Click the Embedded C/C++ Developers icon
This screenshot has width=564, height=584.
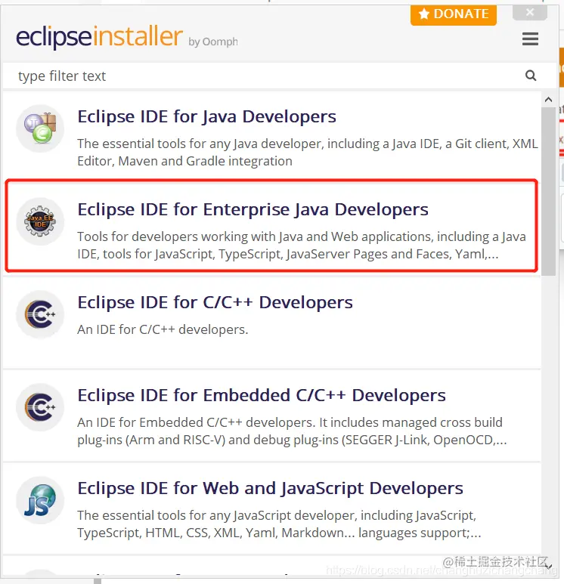tap(40, 407)
